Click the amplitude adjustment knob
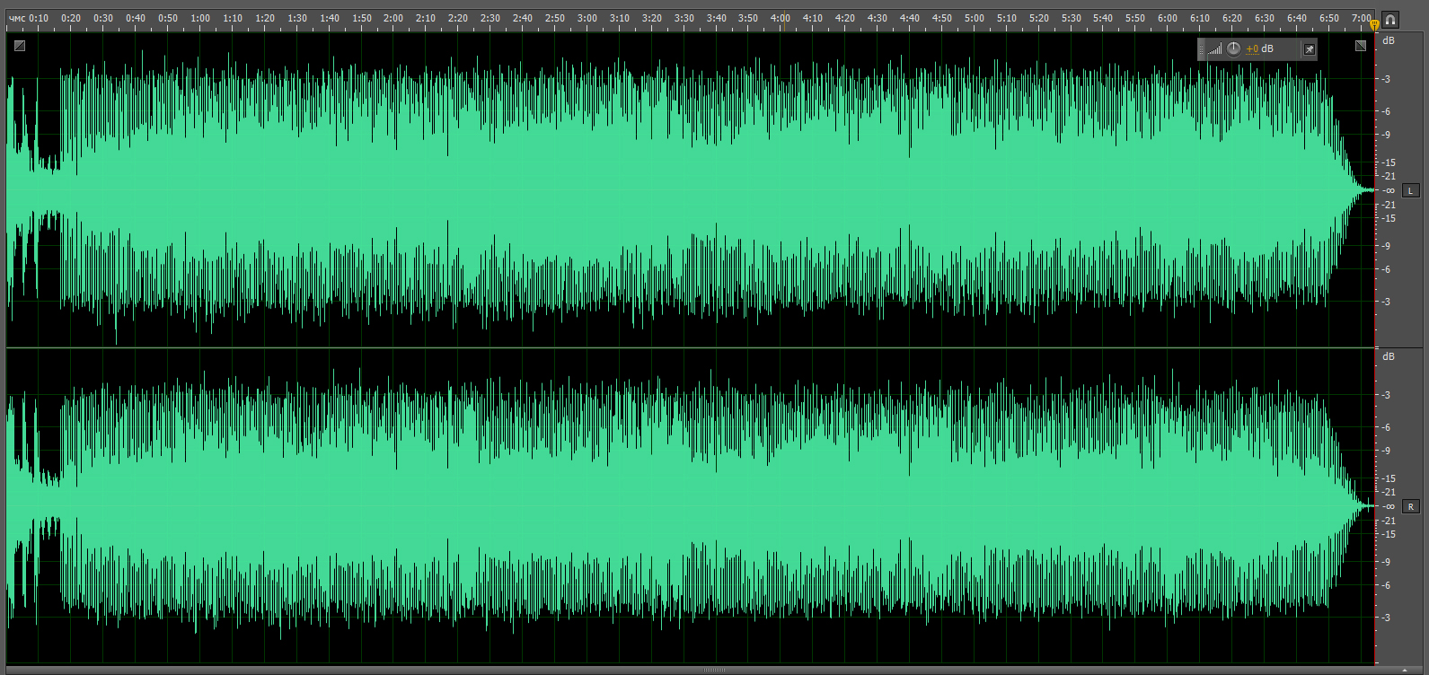The height and width of the screenshot is (675, 1429). (1233, 49)
